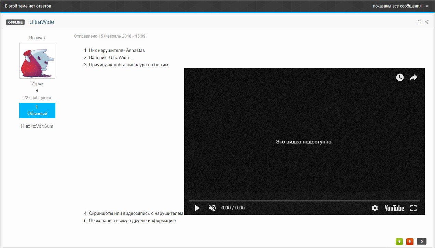Screen dimensions: 435x248
Task: Click the reputation count of 0
Action: pos(422,242)
